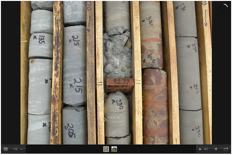This screenshot has width=233, height=155.
Task: Skip to the next image
Action: 206,149
